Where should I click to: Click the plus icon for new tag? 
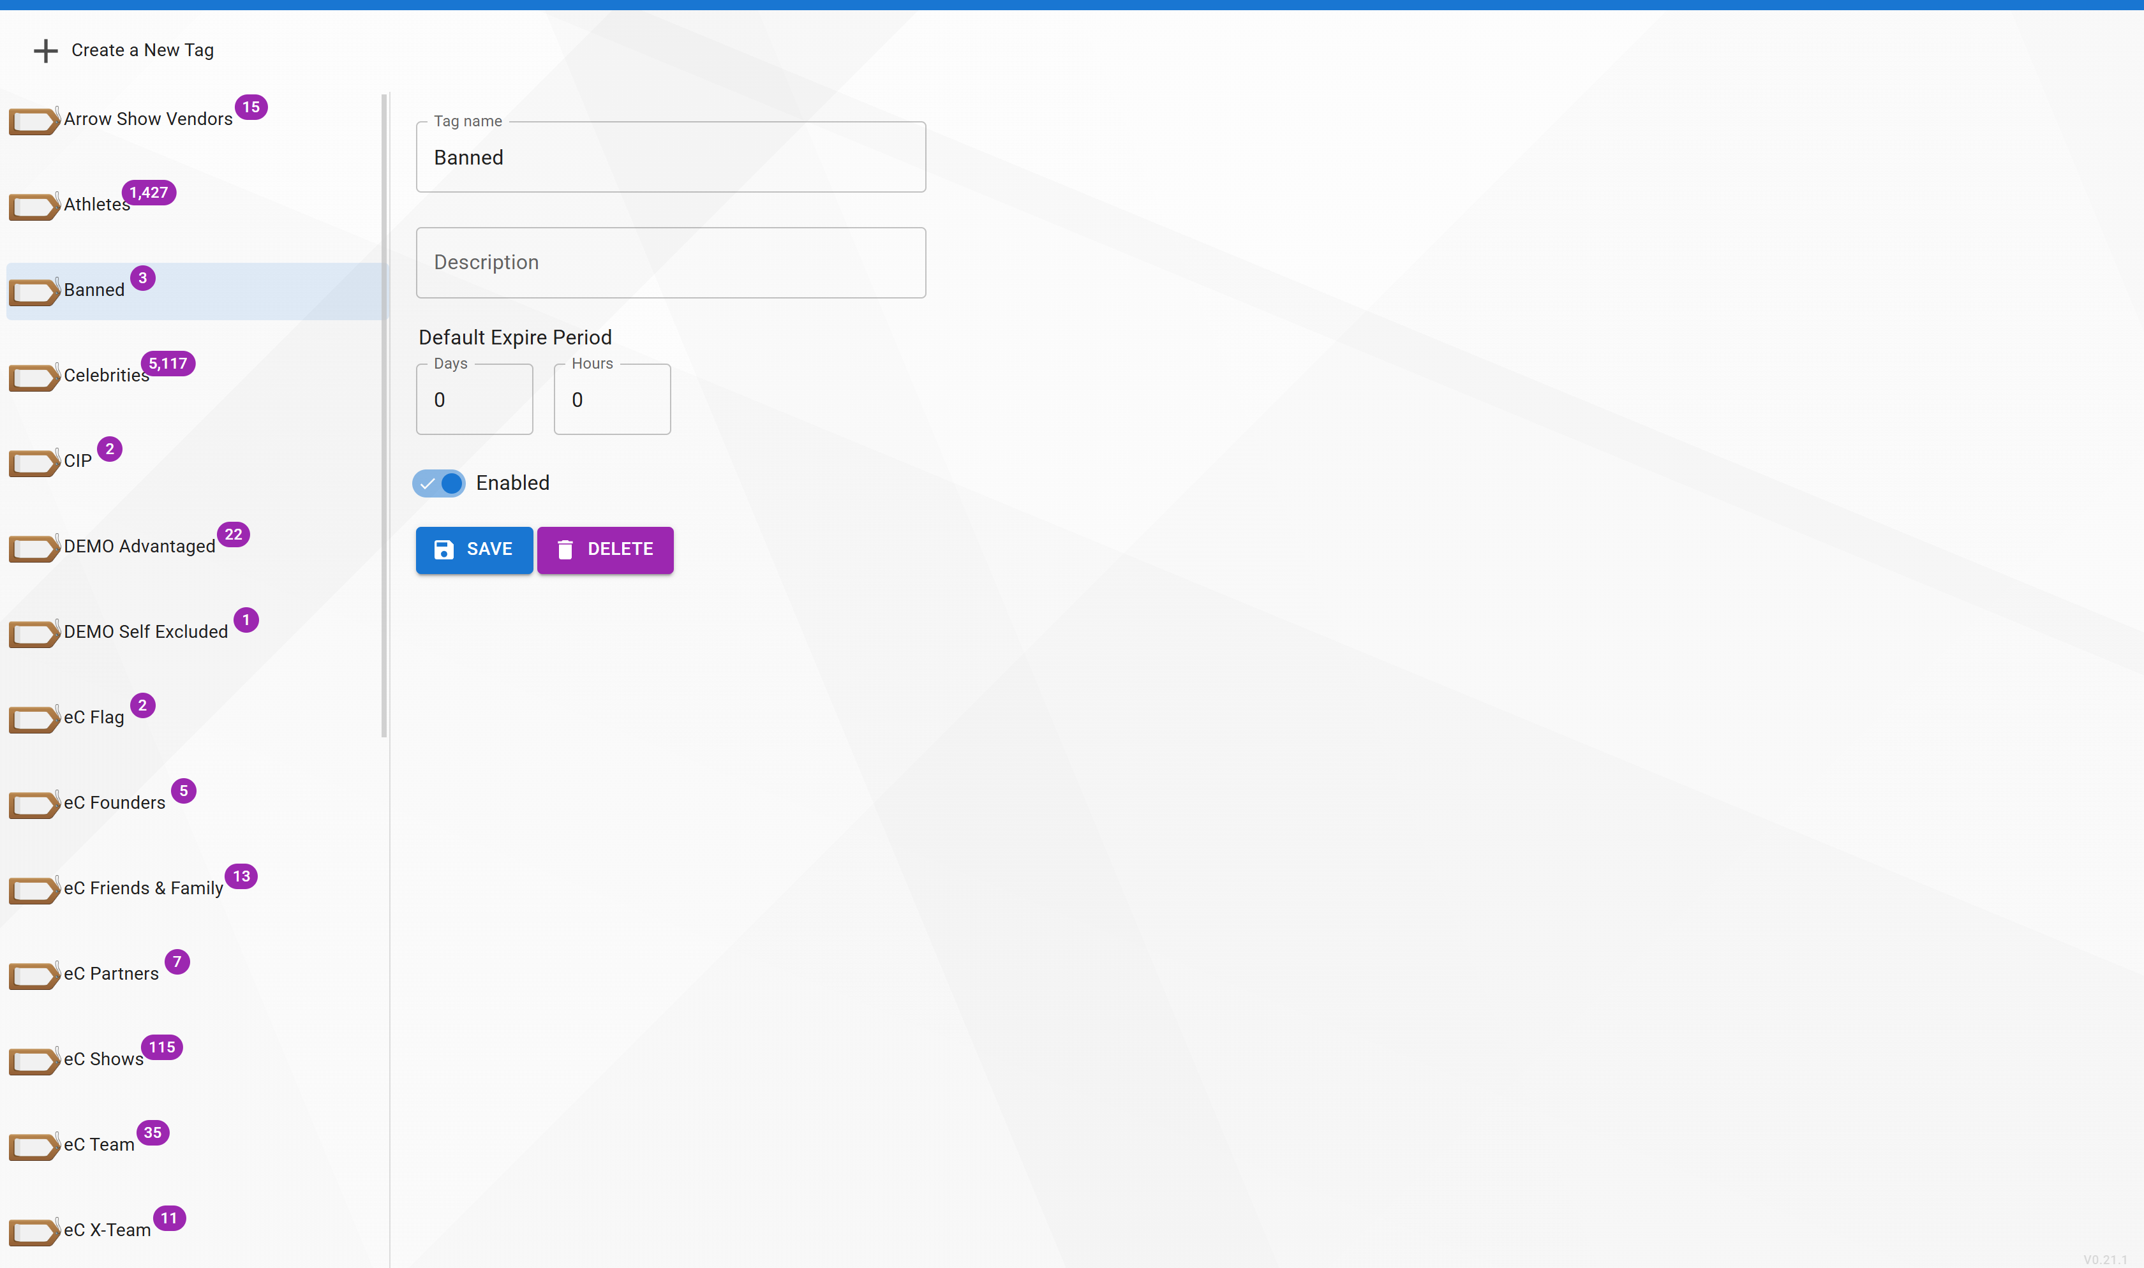pyautogui.click(x=45, y=50)
